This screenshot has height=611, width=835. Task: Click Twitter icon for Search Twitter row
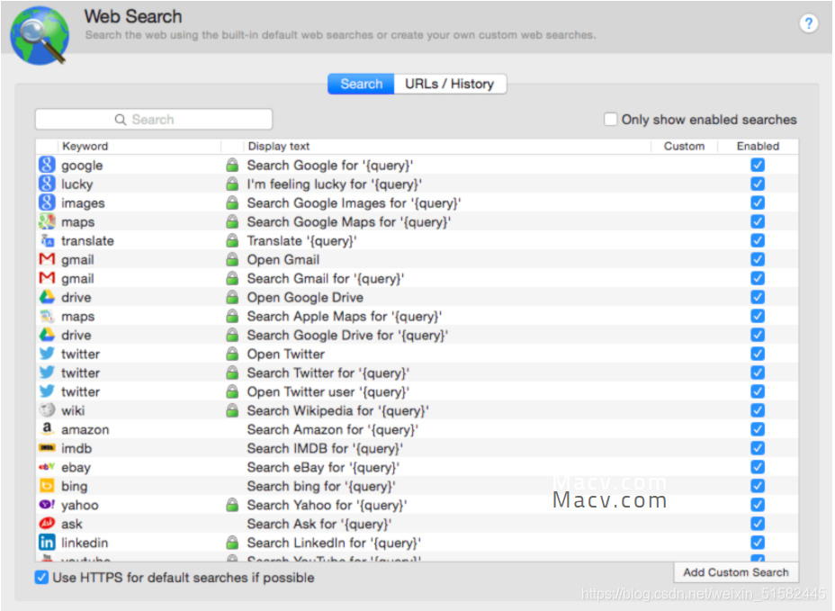[x=47, y=373]
